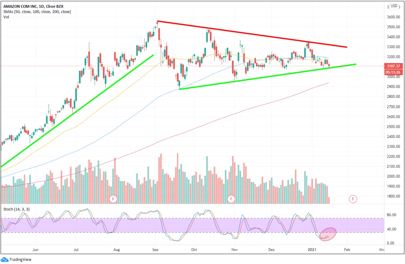Click the SMAs indicator legend
Image resolution: width=405 pixels, height=264 pixels.
coord(37,12)
